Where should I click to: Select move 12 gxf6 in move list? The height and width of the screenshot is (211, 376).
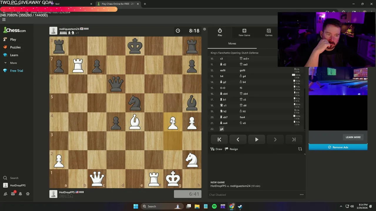pos(242,70)
